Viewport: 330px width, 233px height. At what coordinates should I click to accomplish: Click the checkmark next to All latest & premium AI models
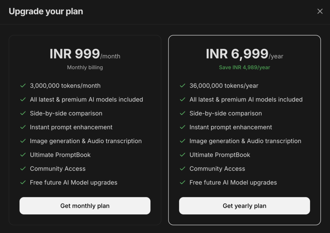click(x=23, y=99)
